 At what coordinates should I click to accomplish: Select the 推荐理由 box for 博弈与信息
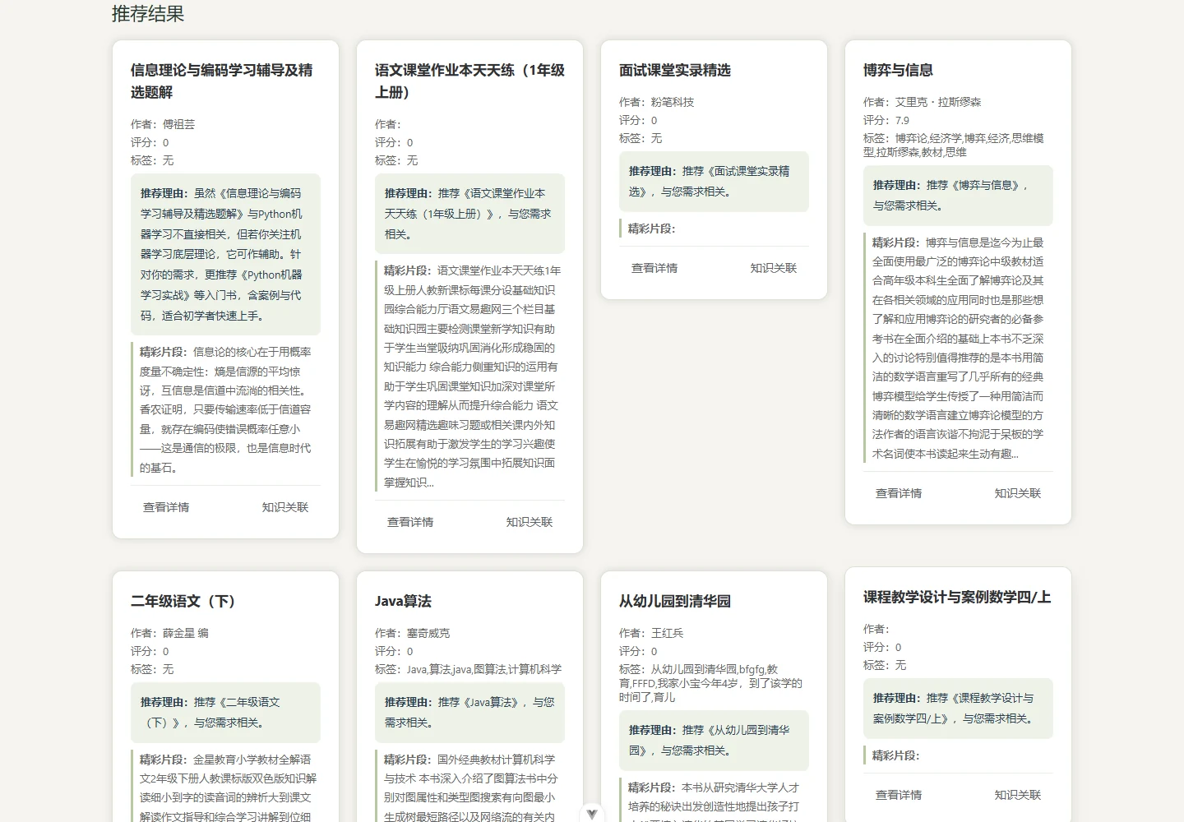pos(958,196)
